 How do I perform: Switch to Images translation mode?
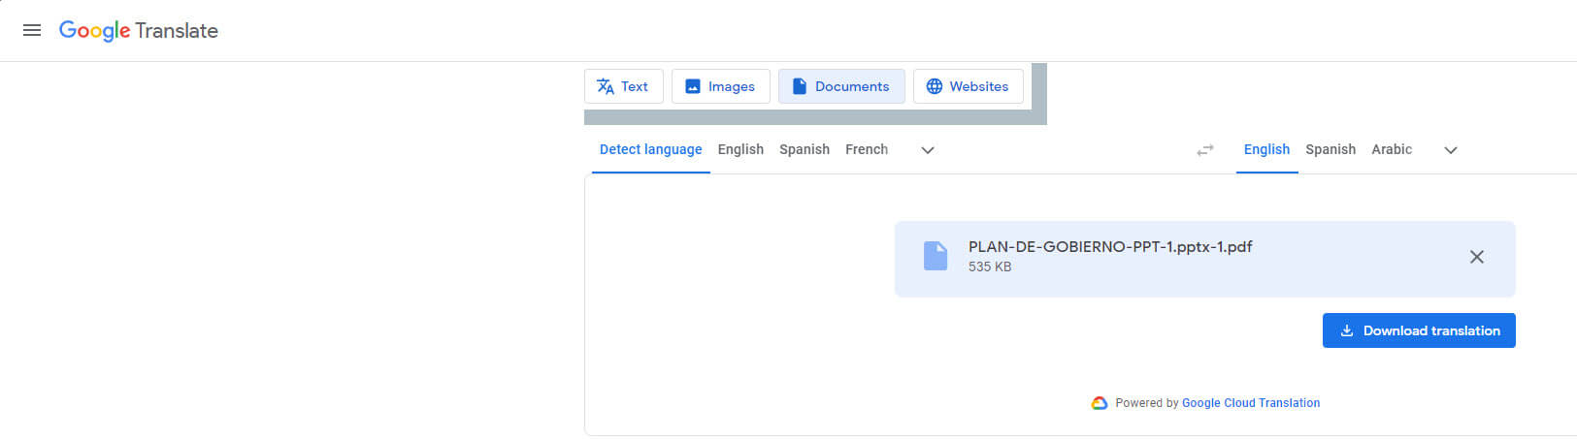tap(720, 86)
